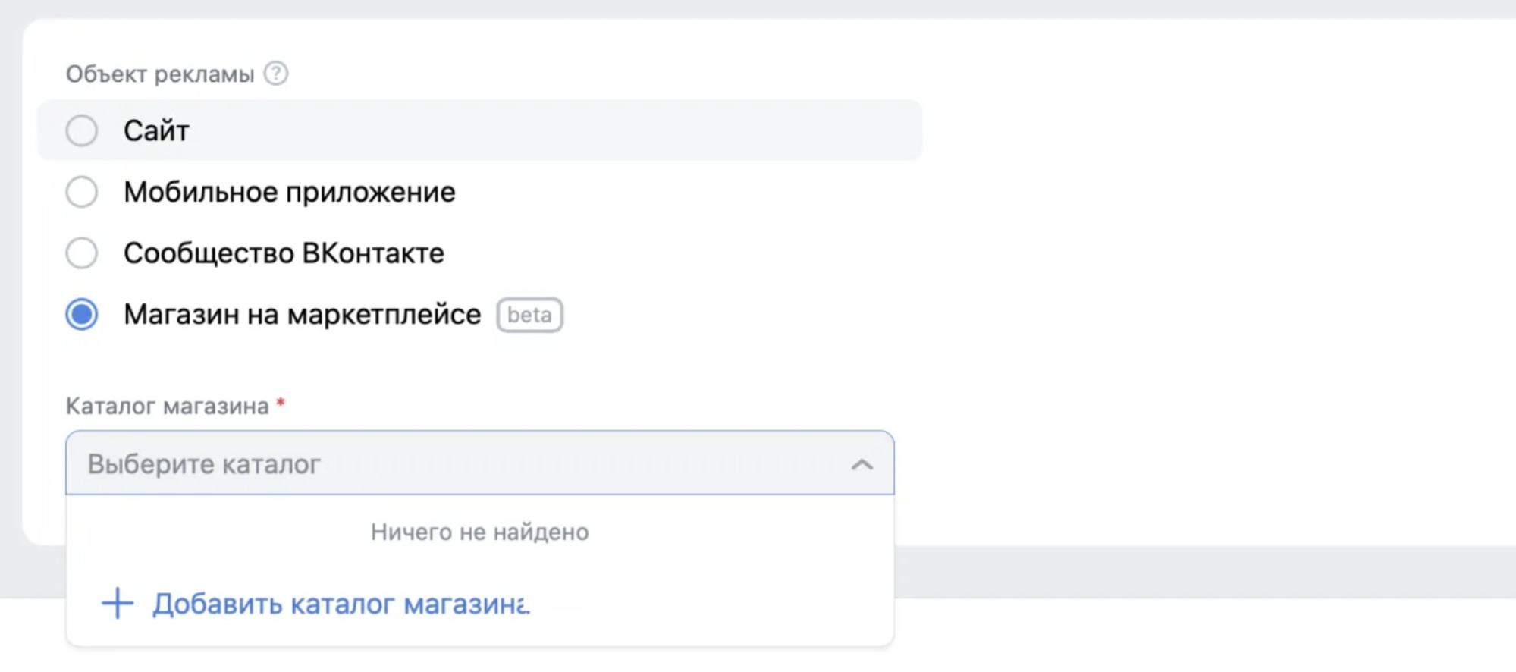This screenshot has height=672, width=1516.
Task: Click the plus icon beside Добавить каталог
Action: (118, 604)
